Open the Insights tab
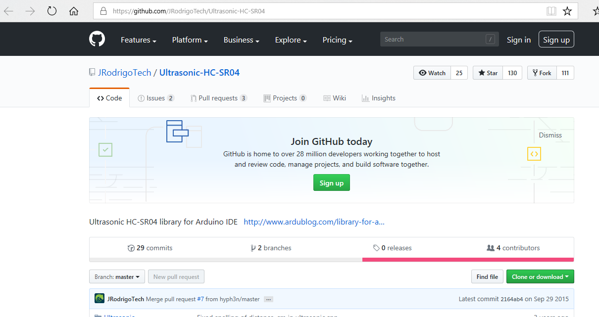Image resolution: width=599 pixels, height=317 pixels. (379, 98)
